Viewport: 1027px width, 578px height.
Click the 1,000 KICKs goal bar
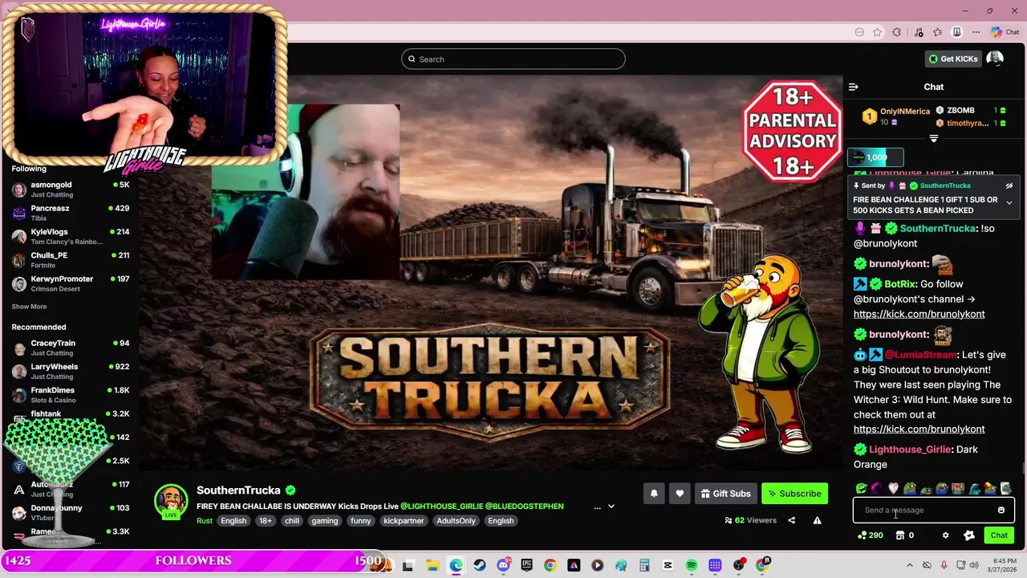876,157
